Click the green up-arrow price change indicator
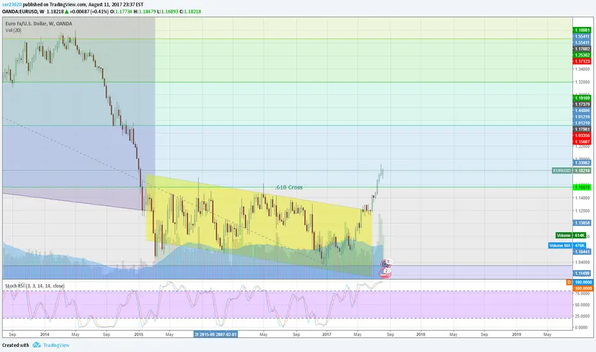 (x=65, y=12)
